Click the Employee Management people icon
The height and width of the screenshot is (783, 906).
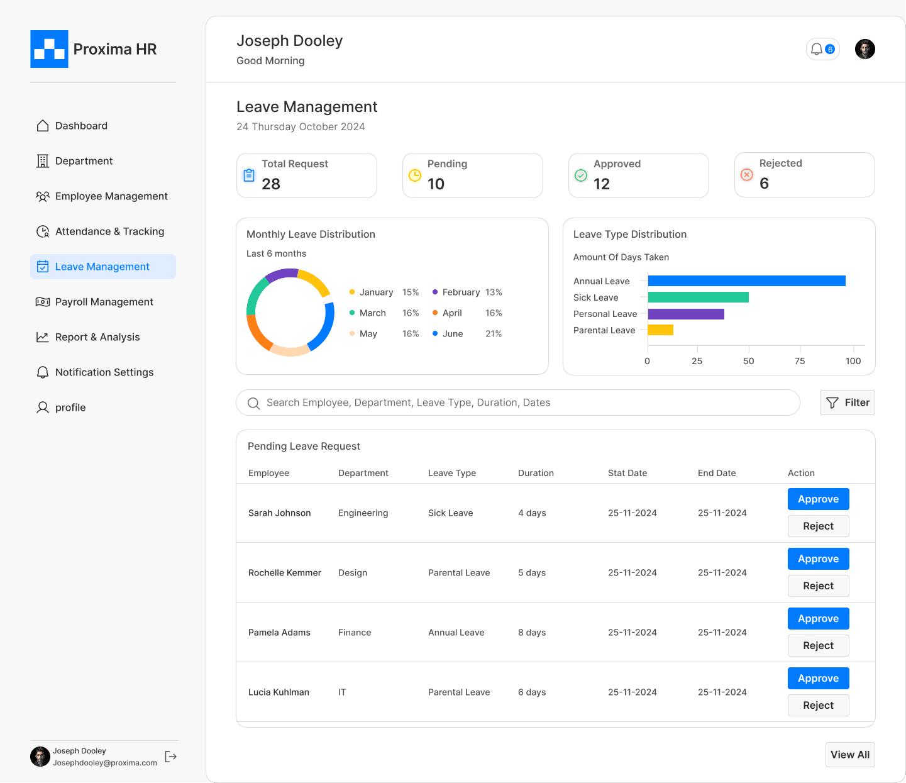tap(43, 196)
